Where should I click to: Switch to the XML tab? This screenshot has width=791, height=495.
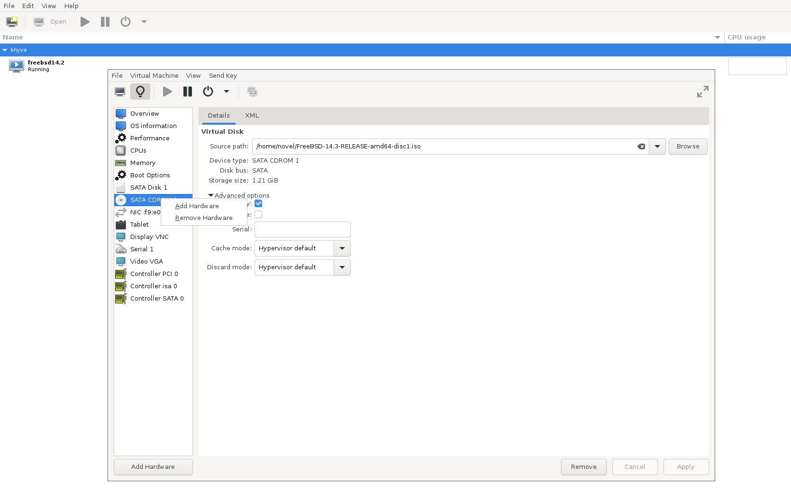252,116
